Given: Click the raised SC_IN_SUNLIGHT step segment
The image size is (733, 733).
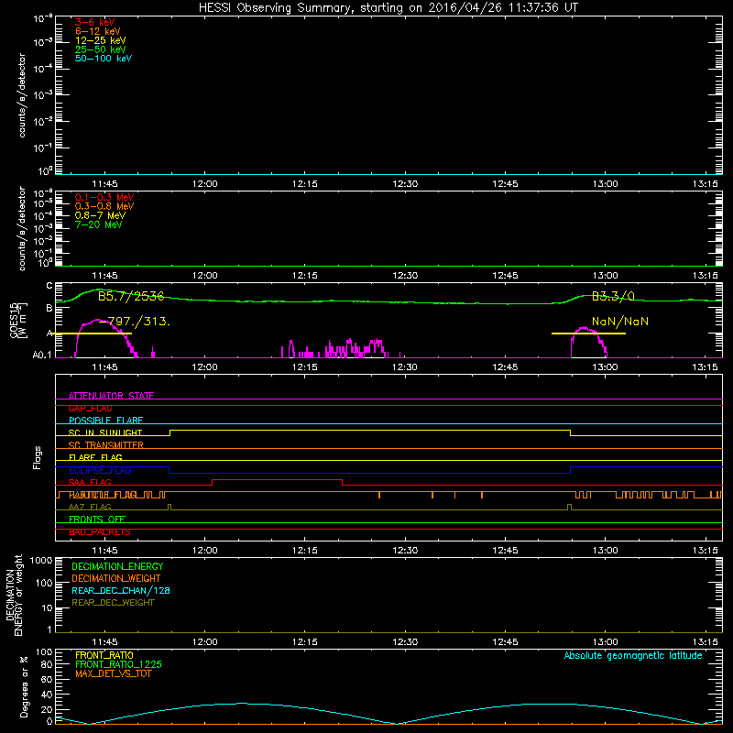Looking at the screenshot, I should (370, 431).
